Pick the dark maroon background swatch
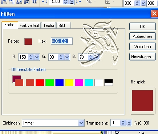Image resolution: width=158 pixels, height=134 pixels. (x=16, y=77)
